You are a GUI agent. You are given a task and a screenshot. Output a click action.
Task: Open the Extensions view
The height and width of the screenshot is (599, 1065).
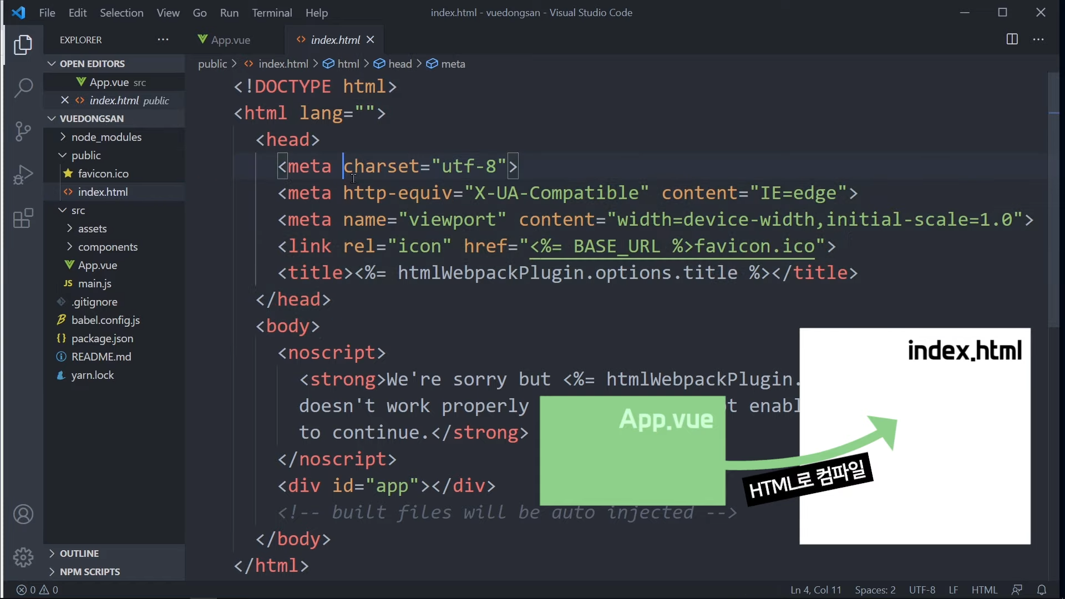click(23, 219)
